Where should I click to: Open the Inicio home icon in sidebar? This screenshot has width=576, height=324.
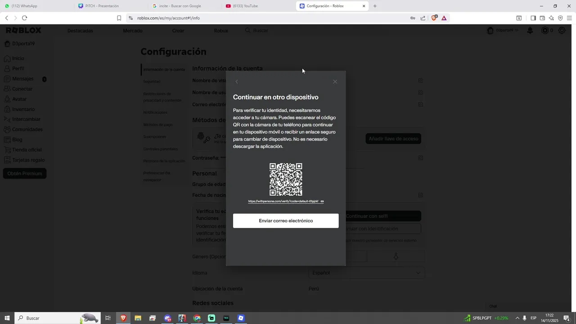pyautogui.click(x=7, y=58)
